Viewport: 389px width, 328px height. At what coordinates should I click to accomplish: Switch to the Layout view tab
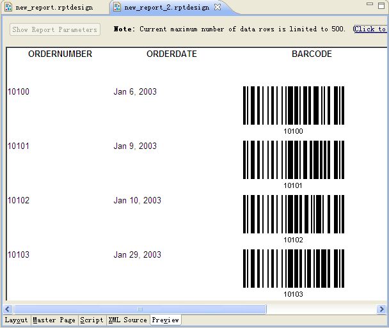16,320
